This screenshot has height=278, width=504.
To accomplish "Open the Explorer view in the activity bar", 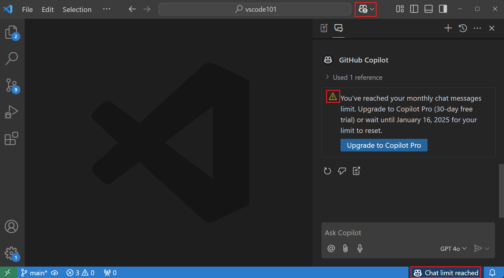I will click(x=12, y=32).
